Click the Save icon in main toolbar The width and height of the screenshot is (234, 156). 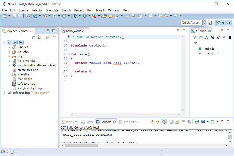(x=14, y=16)
